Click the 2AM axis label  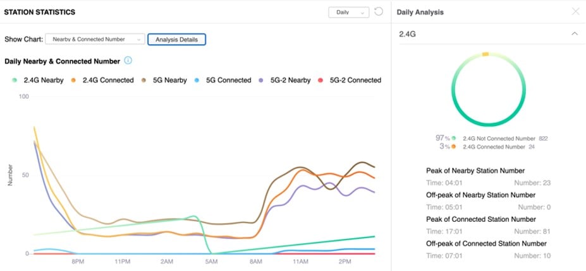[167, 262]
